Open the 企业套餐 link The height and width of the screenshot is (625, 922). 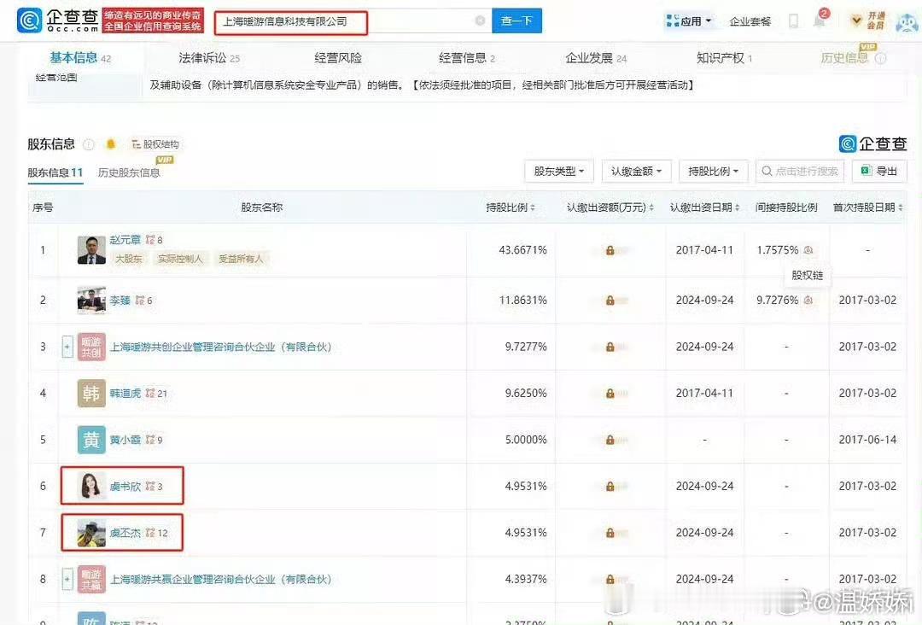750,21
